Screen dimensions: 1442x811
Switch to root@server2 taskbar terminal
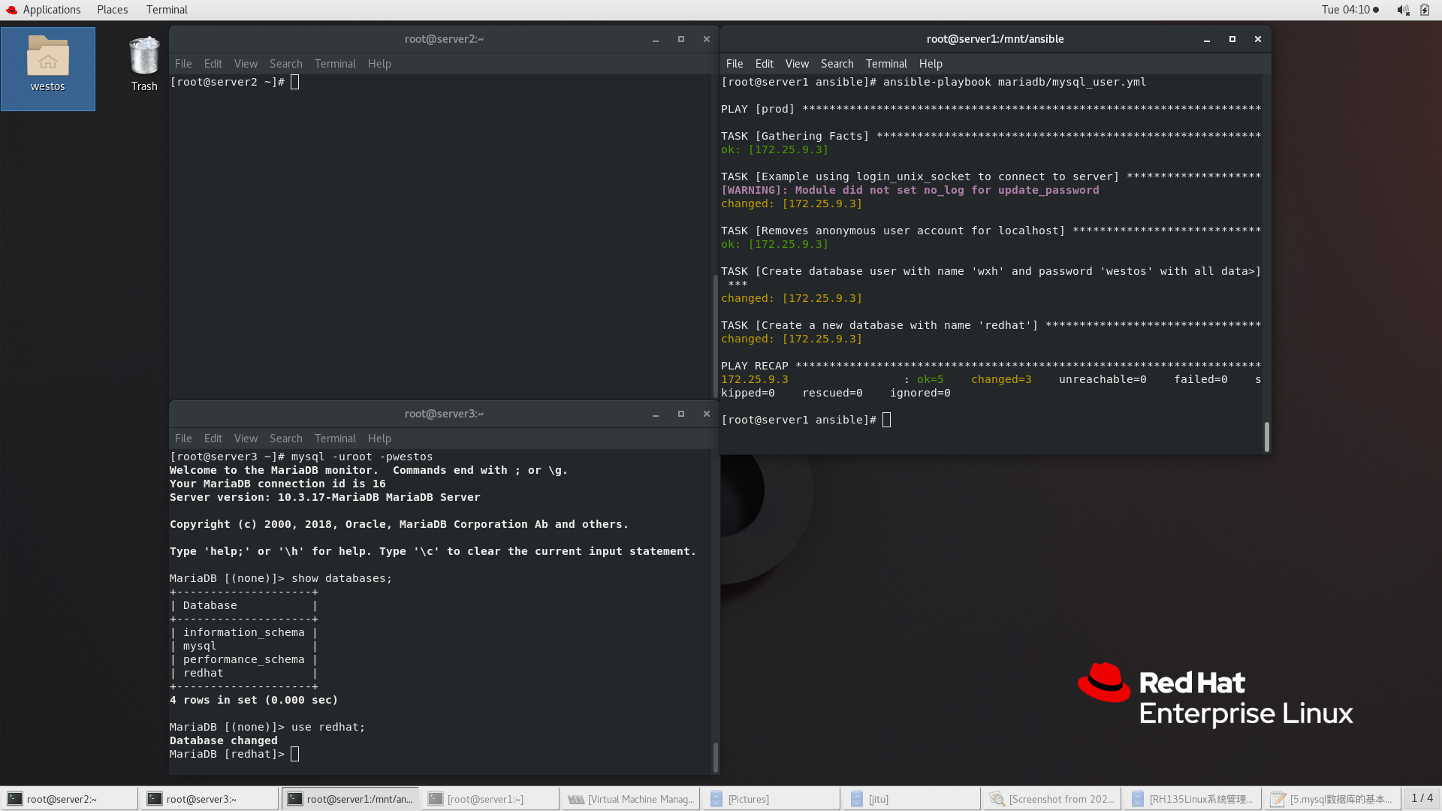(69, 799)
